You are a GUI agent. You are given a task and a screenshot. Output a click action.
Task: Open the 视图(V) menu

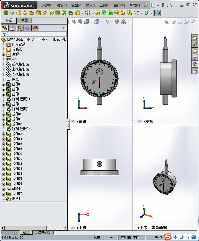point(76,5)
